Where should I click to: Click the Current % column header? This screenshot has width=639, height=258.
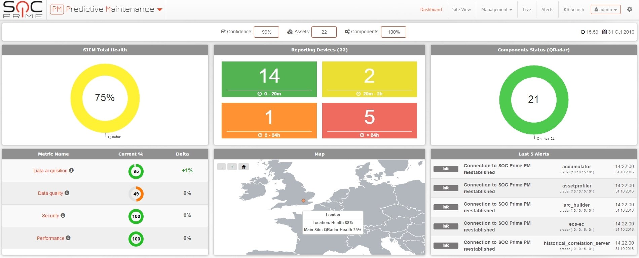131,154
